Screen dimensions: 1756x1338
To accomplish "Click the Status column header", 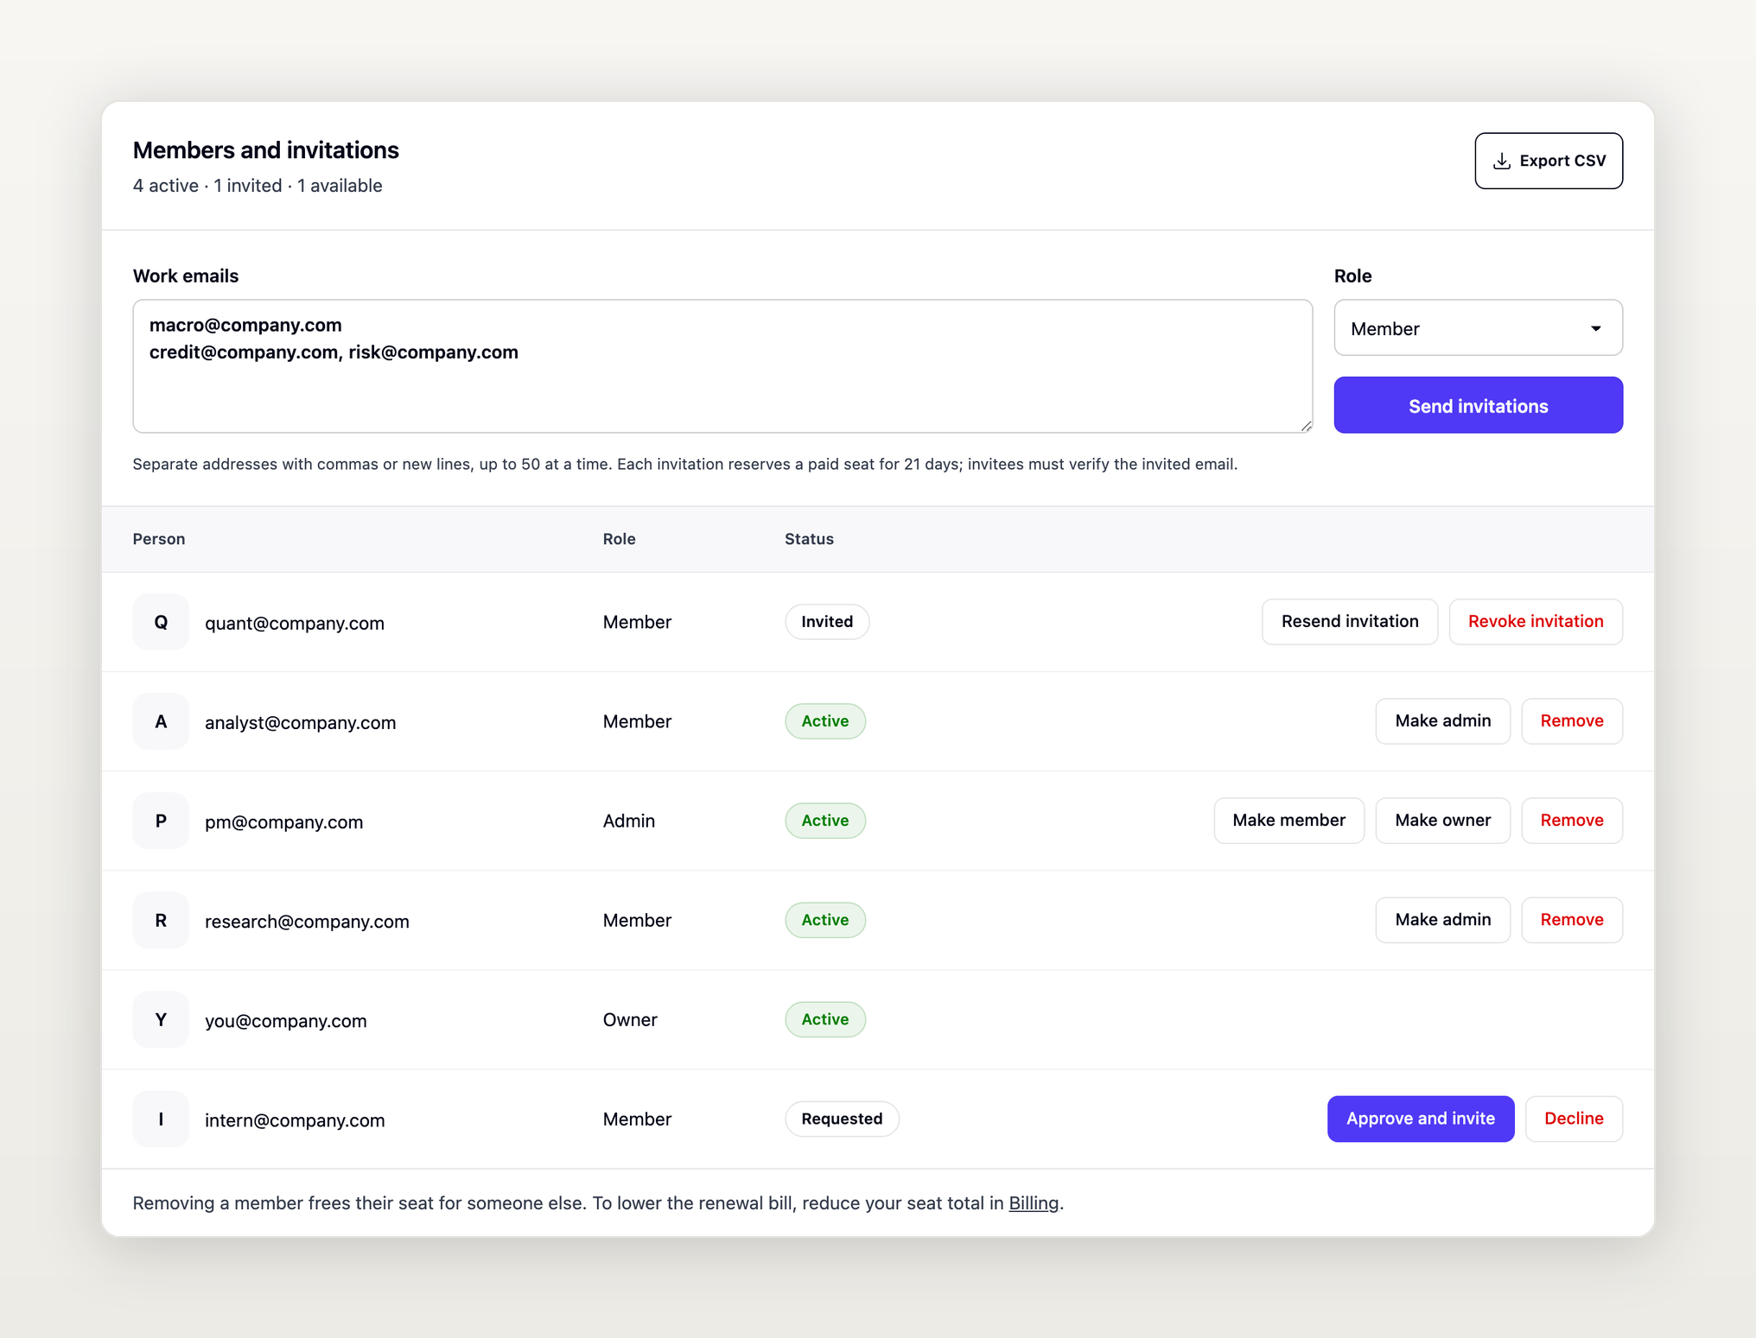I will 809,539.
